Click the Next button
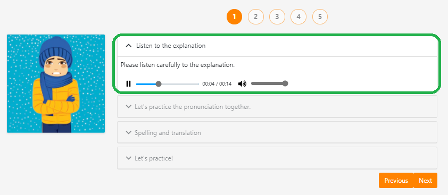This screenshot has height=195, width=448. (426, 181)
